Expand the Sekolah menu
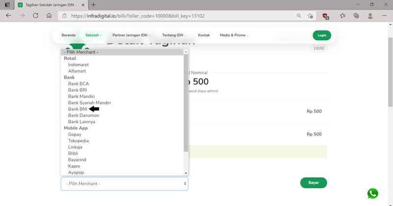 [x=93, y=35]
